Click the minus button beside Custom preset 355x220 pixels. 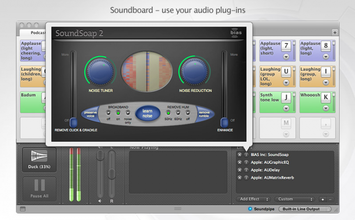(330, 199)
